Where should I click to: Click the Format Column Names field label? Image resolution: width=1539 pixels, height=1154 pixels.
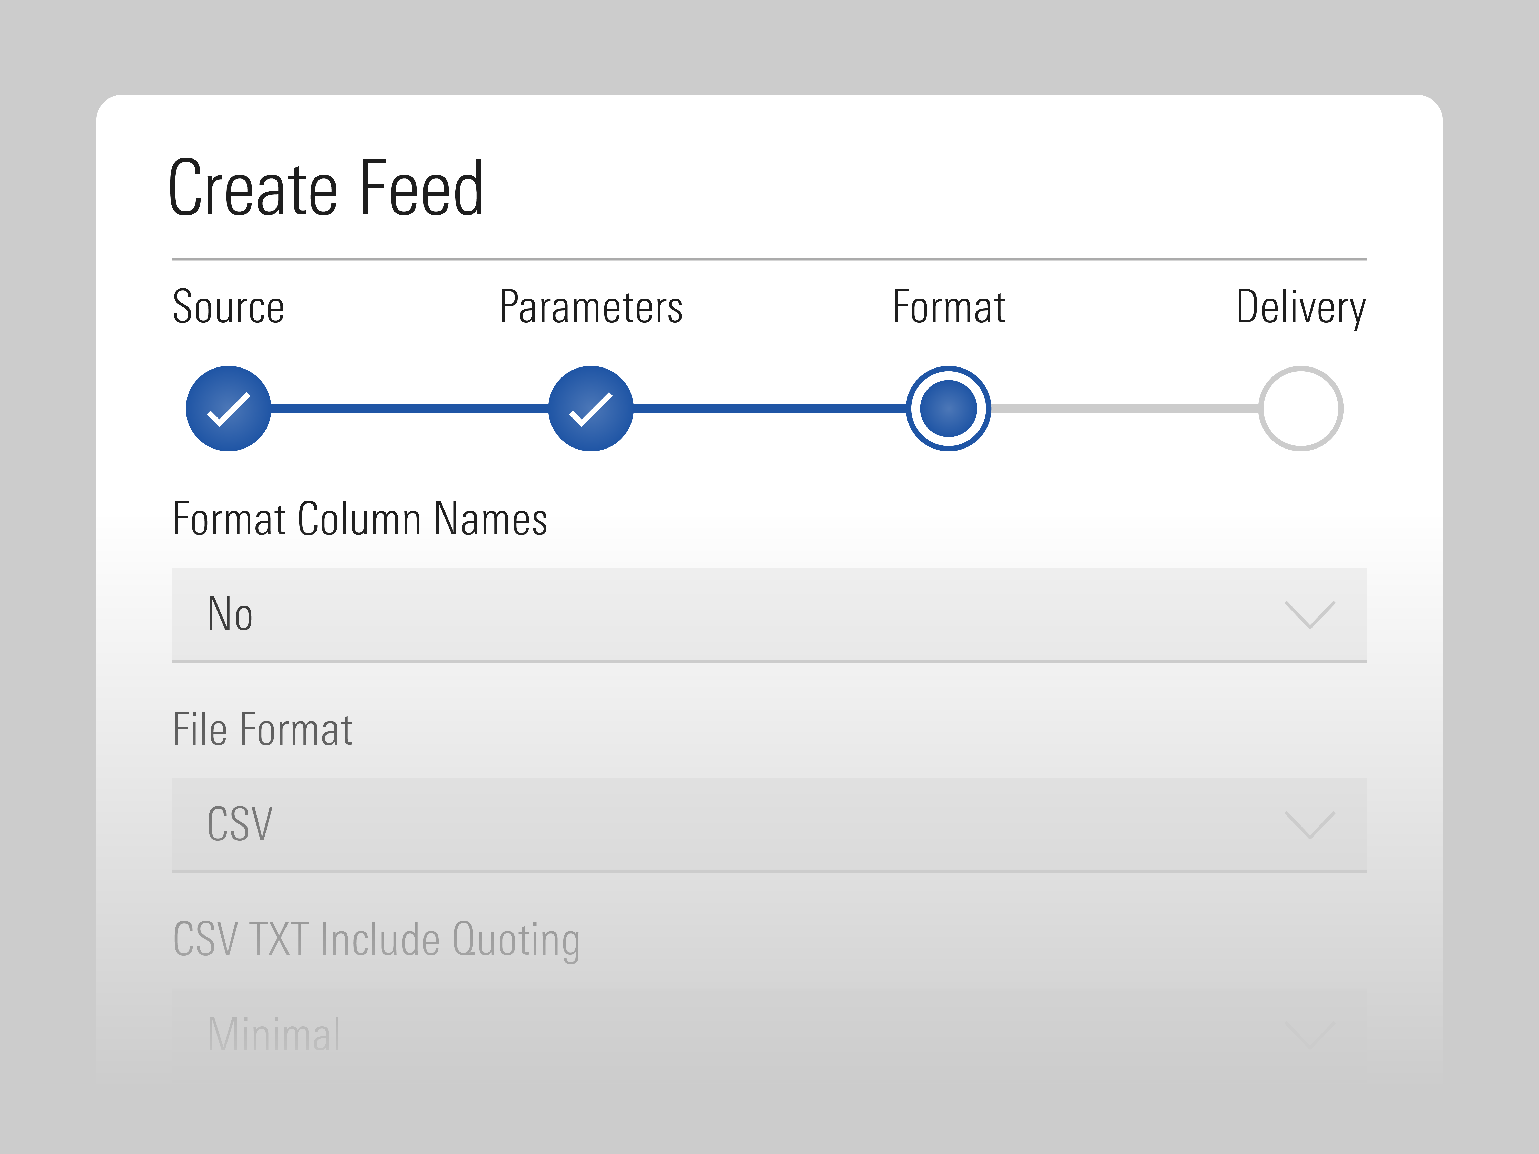tap(360, 519)
